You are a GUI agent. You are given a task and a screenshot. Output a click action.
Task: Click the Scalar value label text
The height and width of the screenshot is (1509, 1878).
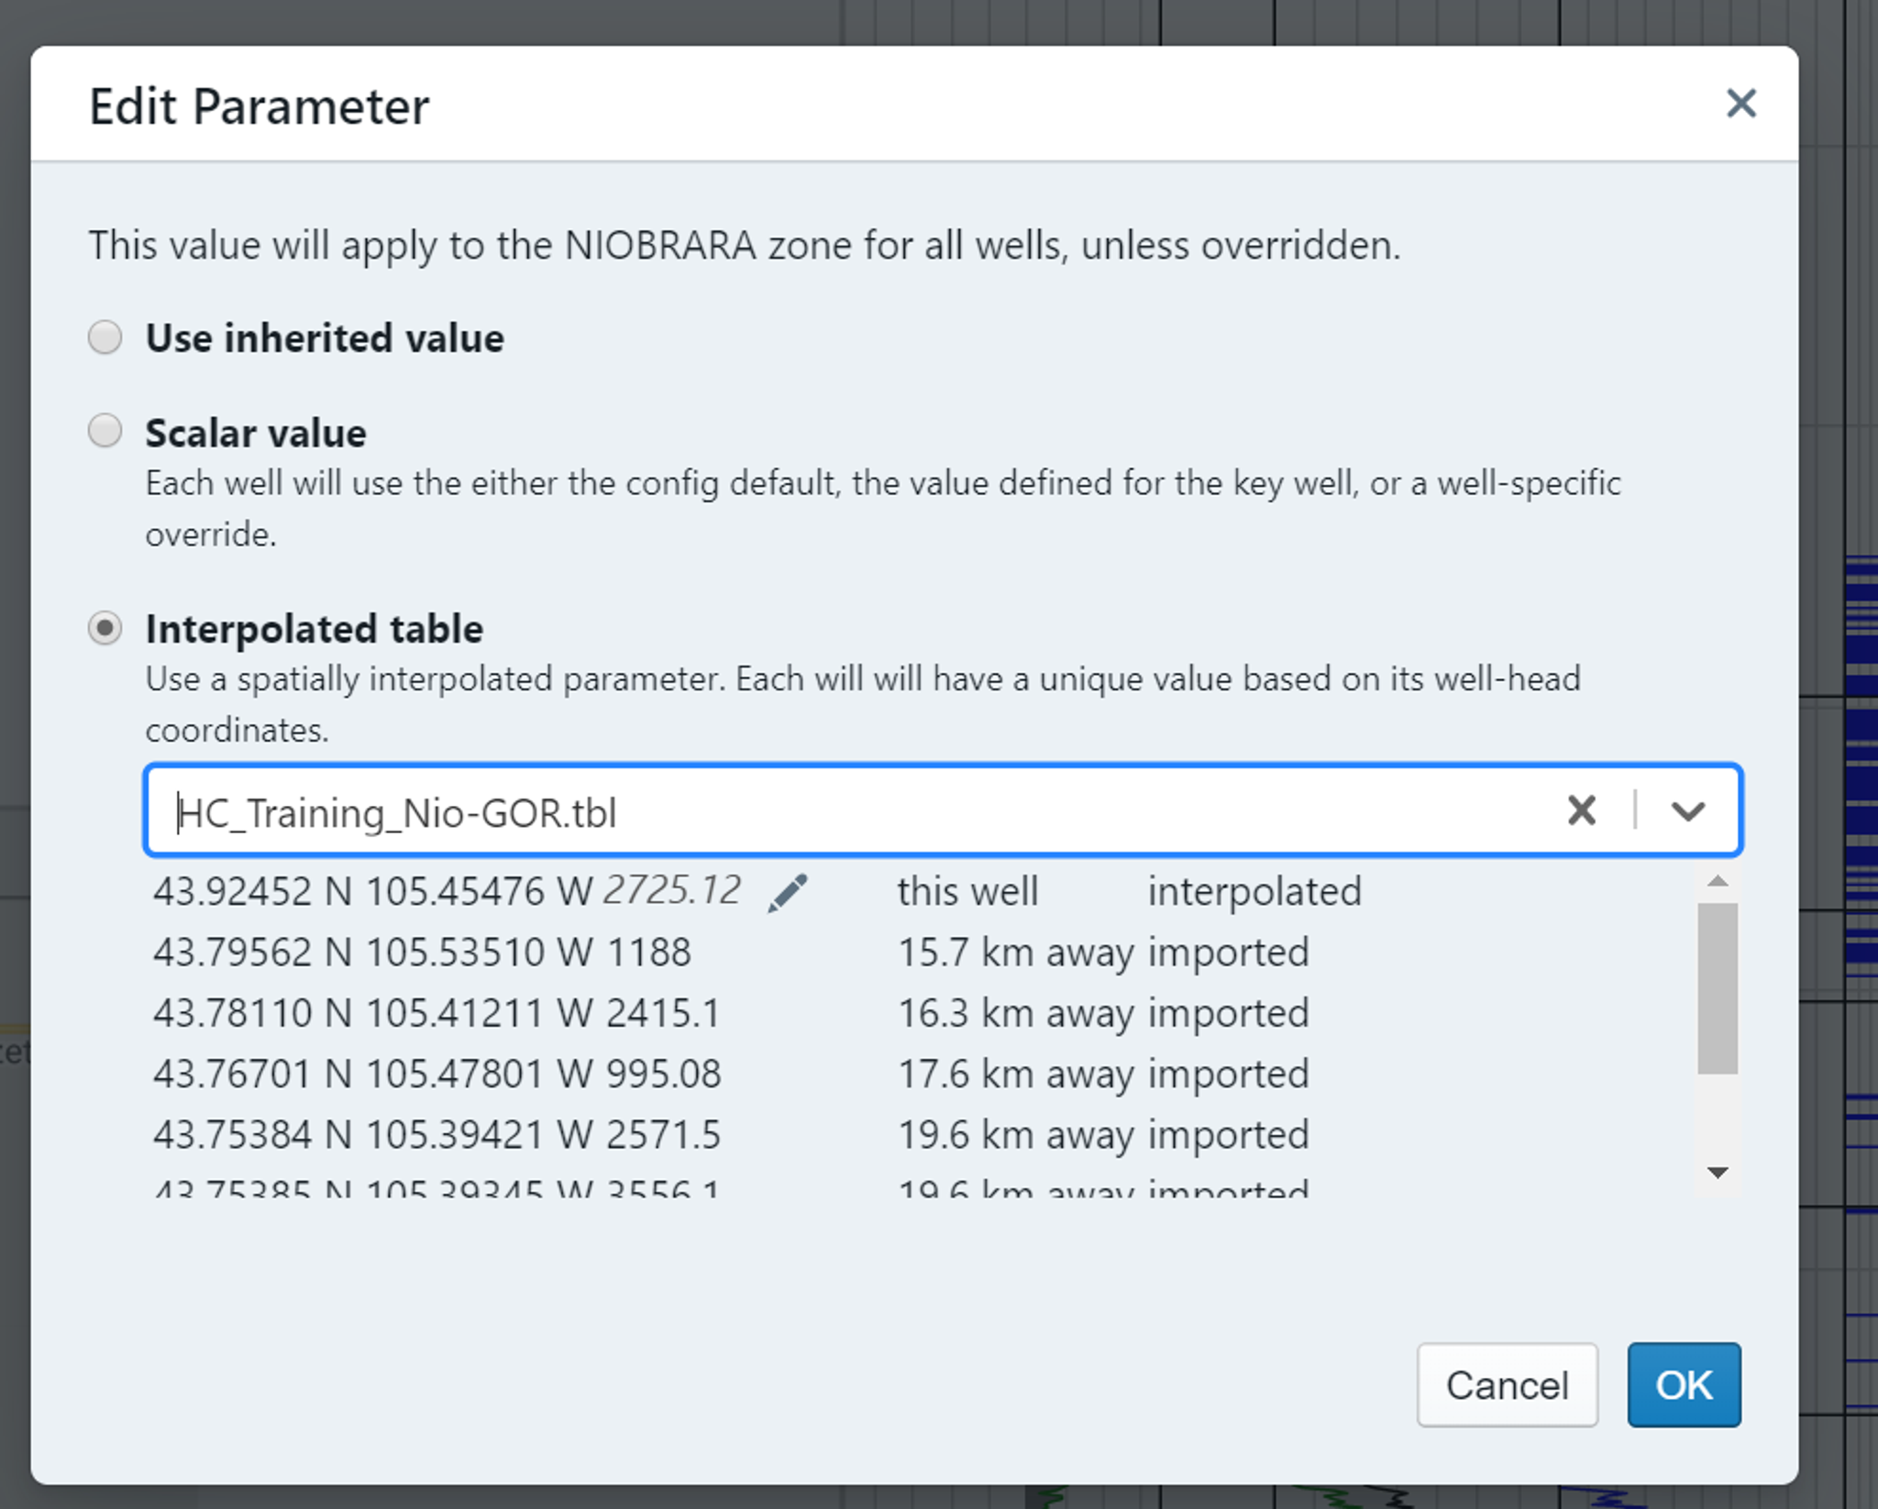point(256,433)
